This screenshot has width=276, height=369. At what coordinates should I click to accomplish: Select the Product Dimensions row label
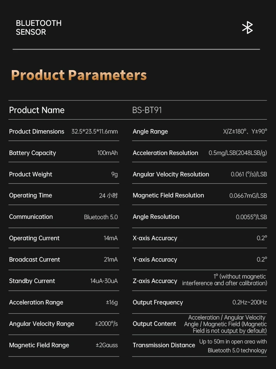point(36,131)
